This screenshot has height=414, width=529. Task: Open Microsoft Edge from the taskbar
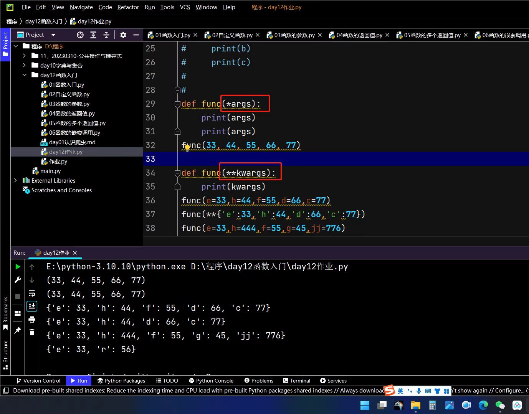483,405
